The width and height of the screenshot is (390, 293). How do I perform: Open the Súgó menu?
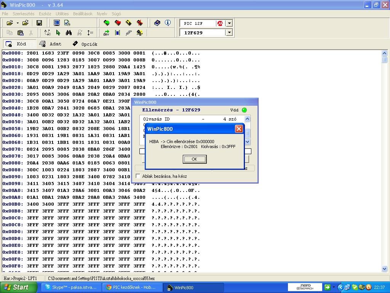[x=116, y=14]
